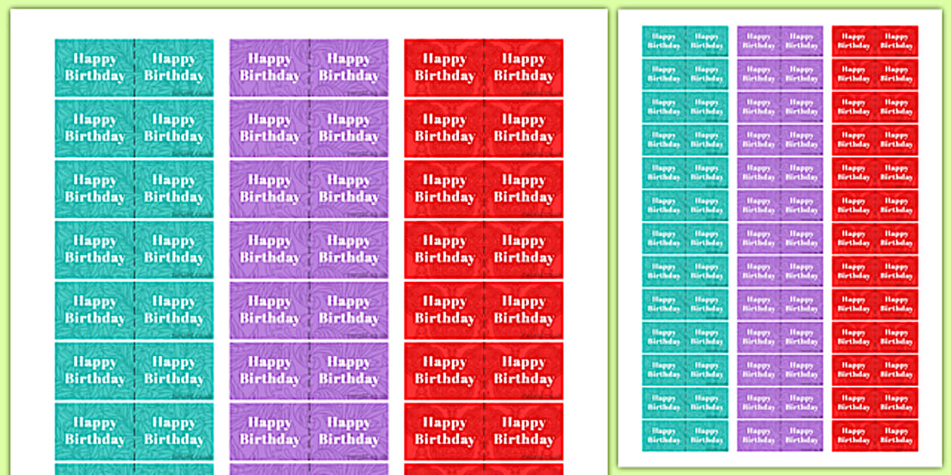This screenshot has width=951, height=475.
Task: Click third-row right purple label on the large page
Action: click(349, 188)
